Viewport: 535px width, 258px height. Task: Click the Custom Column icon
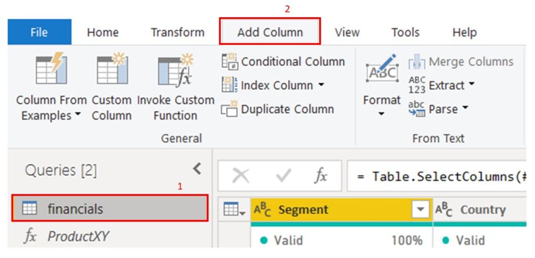[111, 70]
